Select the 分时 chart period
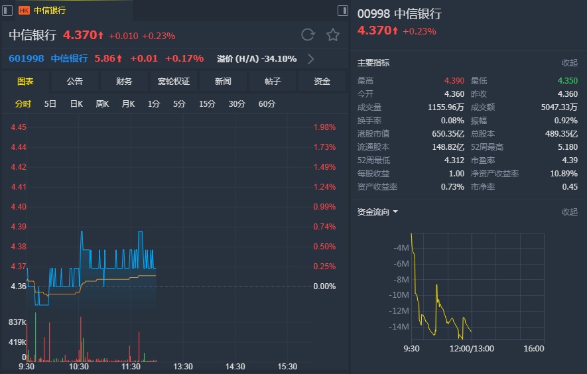The height and width of the screenshot is (374, 587). 23,104
